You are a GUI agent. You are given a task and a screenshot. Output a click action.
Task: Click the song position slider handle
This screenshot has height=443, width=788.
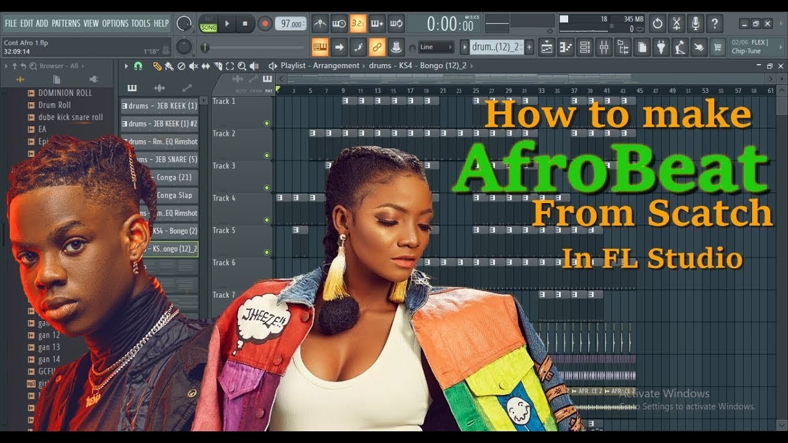(x=205, y=47)
